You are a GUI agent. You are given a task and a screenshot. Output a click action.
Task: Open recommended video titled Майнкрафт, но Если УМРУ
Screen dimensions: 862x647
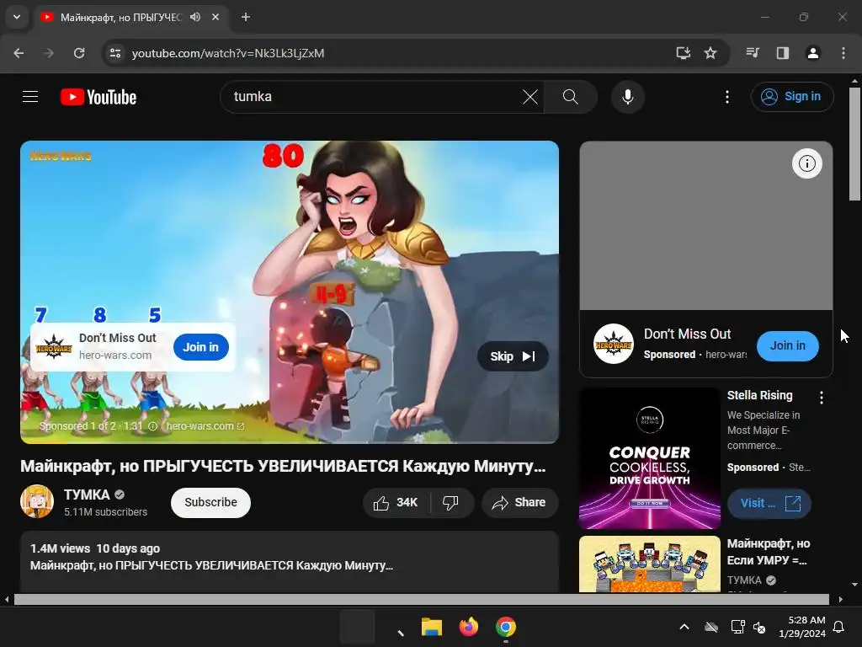click(768, 552)
